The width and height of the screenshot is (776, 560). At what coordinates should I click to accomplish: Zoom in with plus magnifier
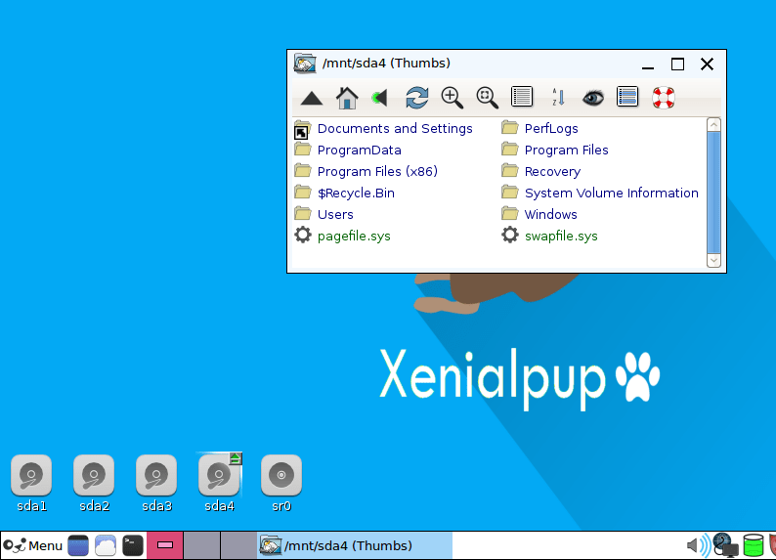452,98
